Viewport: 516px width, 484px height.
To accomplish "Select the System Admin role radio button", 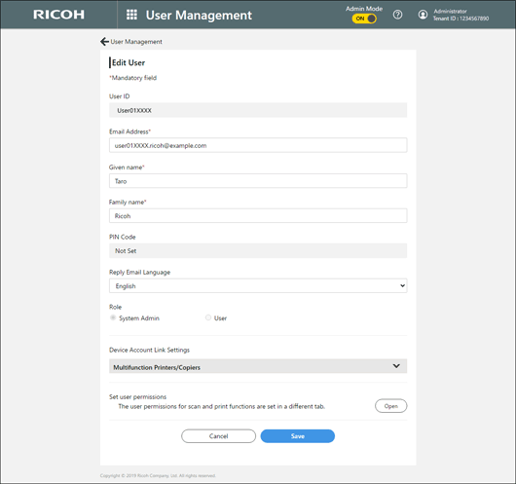I will [113, 317].
